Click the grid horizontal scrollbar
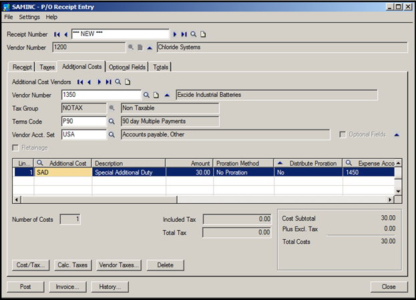This screenshot has height=300, width=416. [200, 199]
